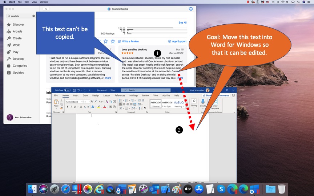
Task: Apply numbered list formatting
Action: [x=126, y=101]
